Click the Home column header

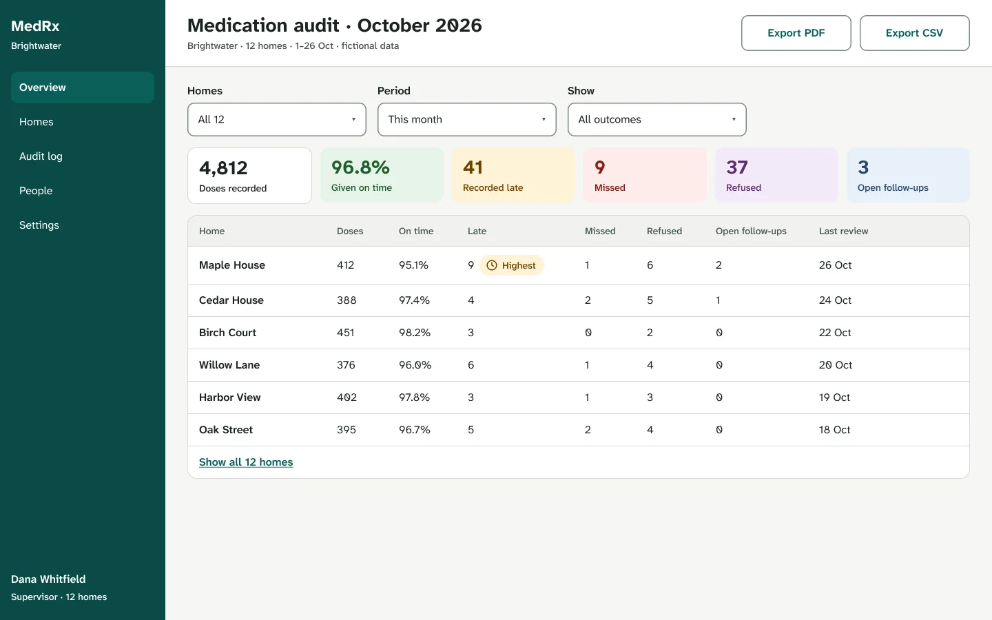point(212,231)
